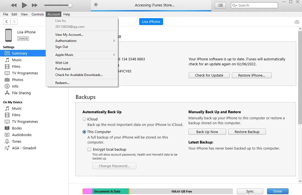This screenshot has height=195, width=302.
Task: Open the Edit menu
Action: click(x=14, y=14)
